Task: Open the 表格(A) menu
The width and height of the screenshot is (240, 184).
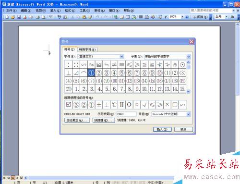Action: pos(99,11)
